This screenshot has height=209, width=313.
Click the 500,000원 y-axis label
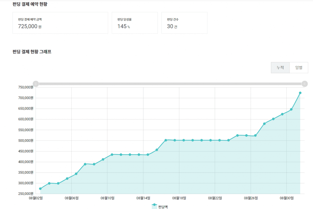click(x=25, y=140)
